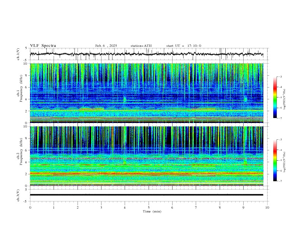Image resolution: width=301 pixels, height=233 pixels.
Task: Click the -7 label on ch.2 color bar
Action: pos(280,181)
